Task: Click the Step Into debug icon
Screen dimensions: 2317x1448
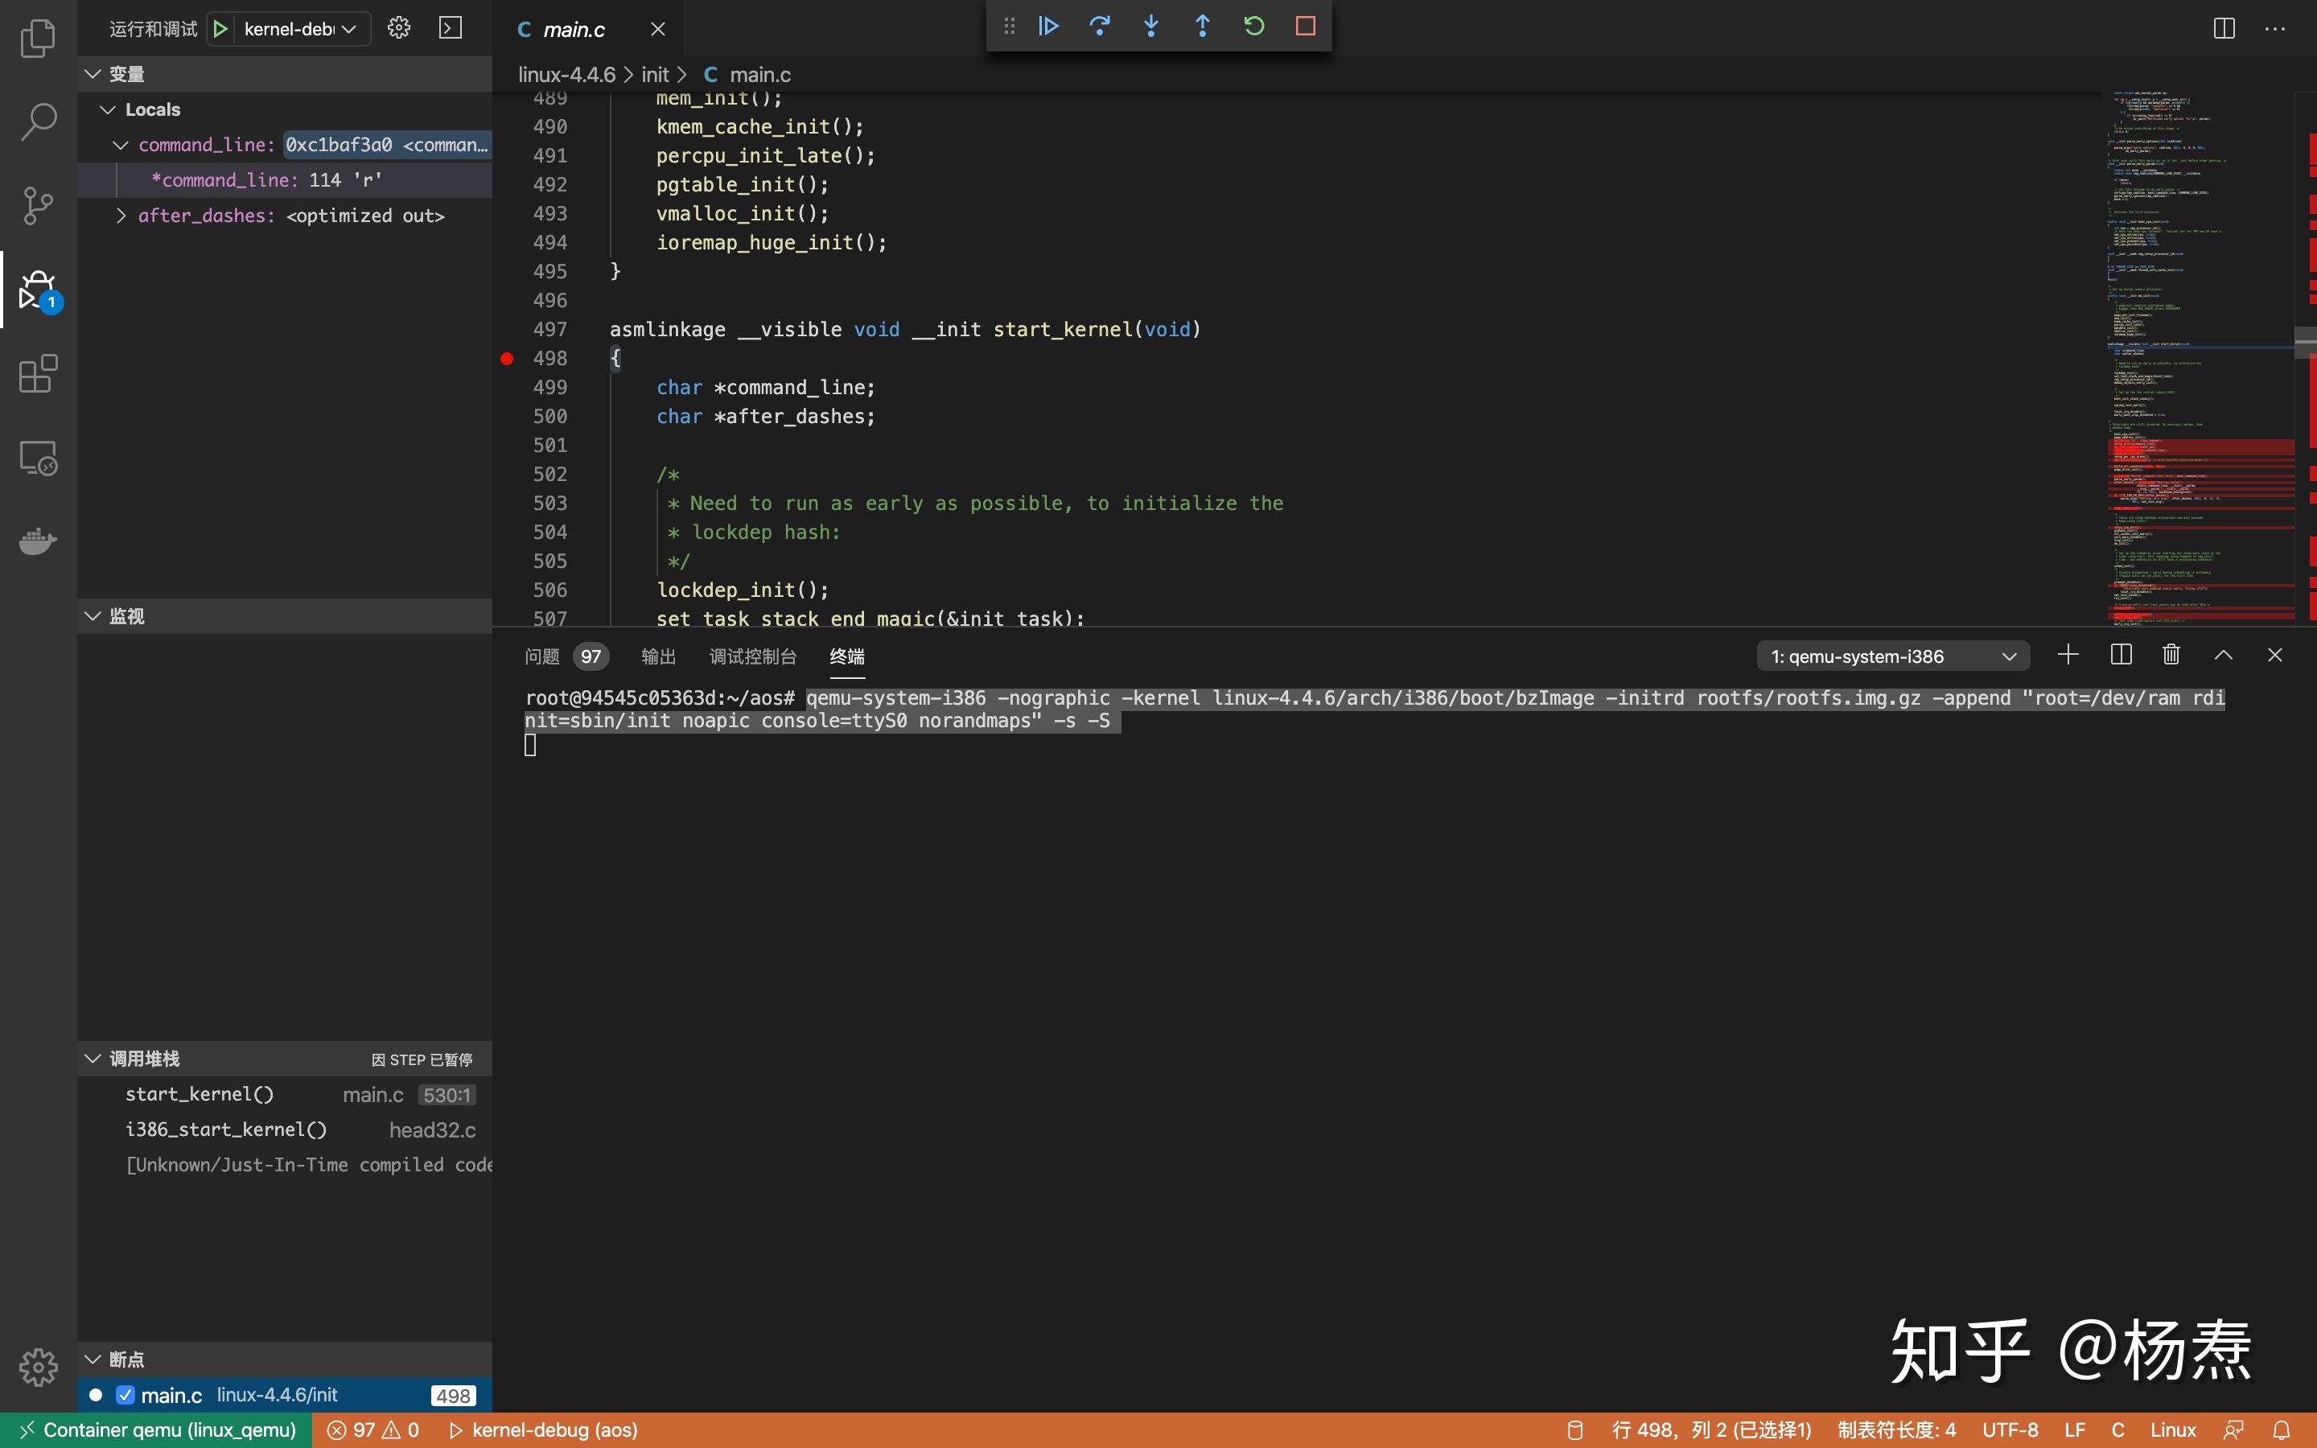Action: 1150,27
